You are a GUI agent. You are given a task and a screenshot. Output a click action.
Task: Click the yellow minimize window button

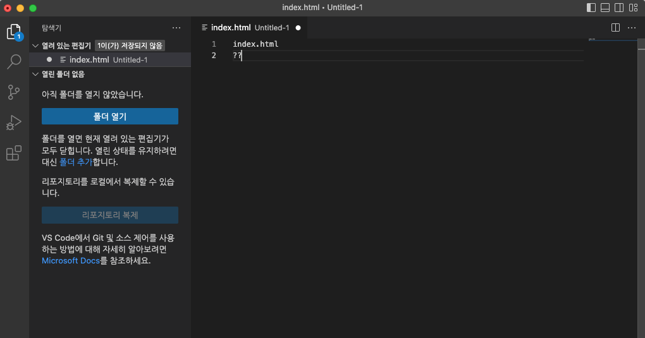pyautogui.click(x=20, y=8)
